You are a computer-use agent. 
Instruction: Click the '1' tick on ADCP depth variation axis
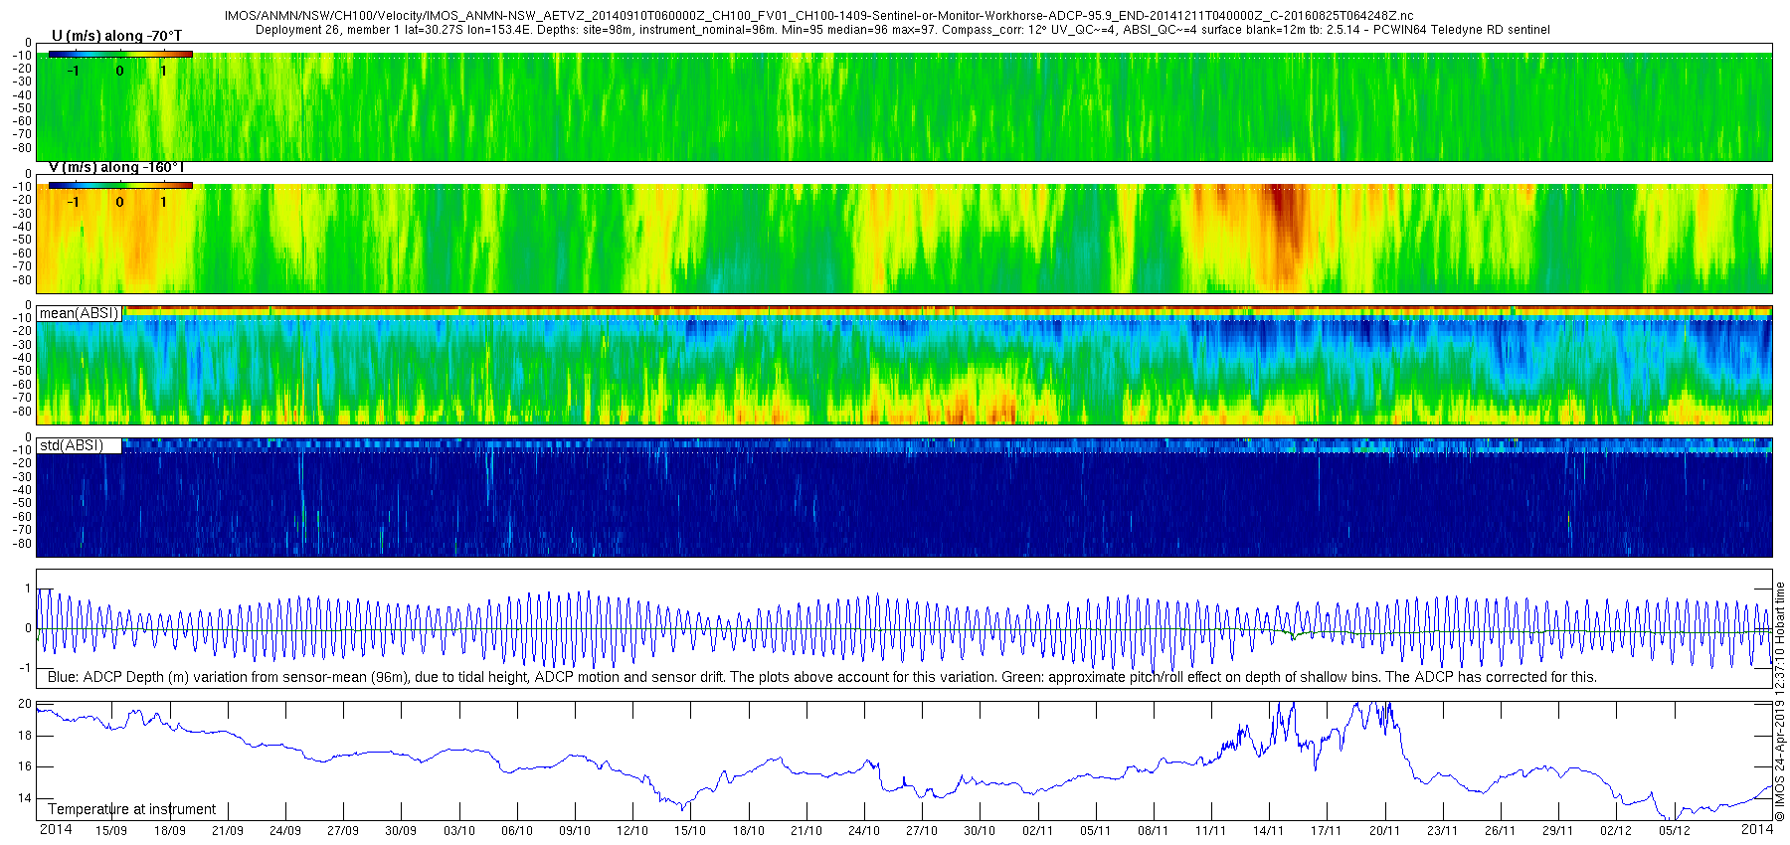click(28, 589)
